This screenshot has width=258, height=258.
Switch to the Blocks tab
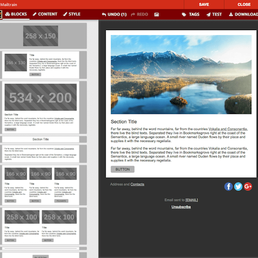(x=16, y=14)
